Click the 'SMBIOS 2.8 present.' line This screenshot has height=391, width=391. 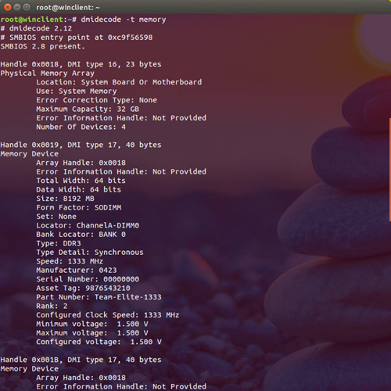point(42,46)
